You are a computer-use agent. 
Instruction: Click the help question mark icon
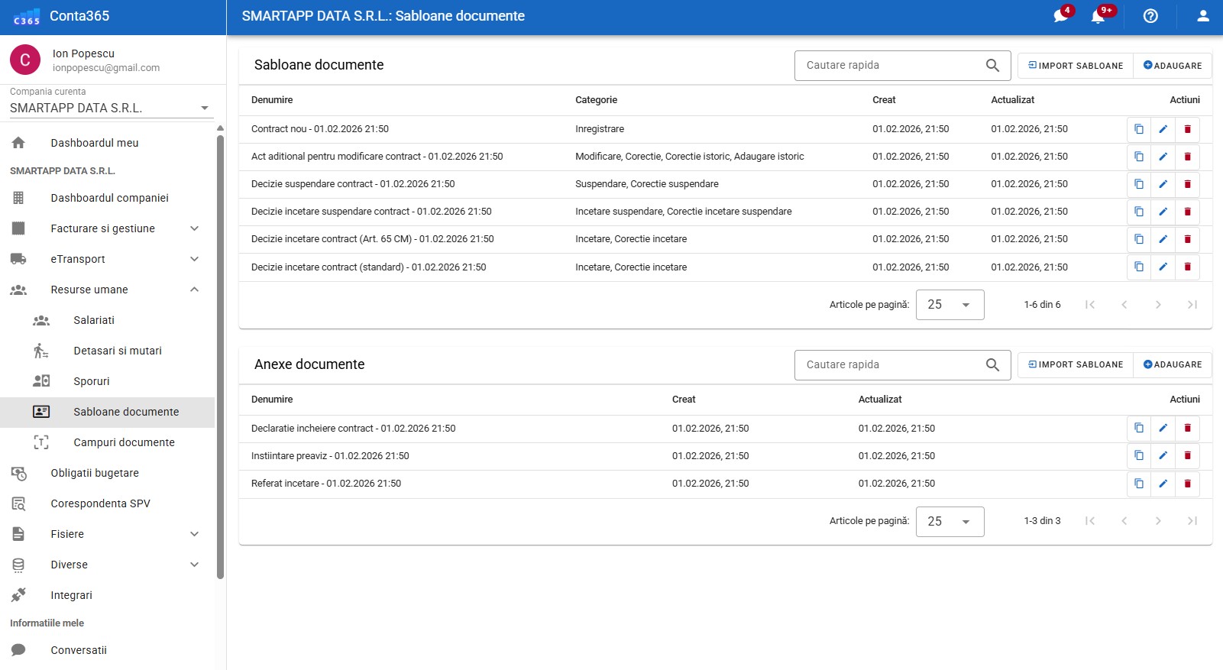click(1150, 16)
